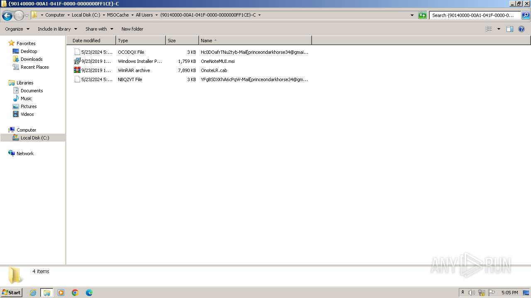Click MSOCache in address breadcrumb
The image size is (531, 298).
click(118, 15)
